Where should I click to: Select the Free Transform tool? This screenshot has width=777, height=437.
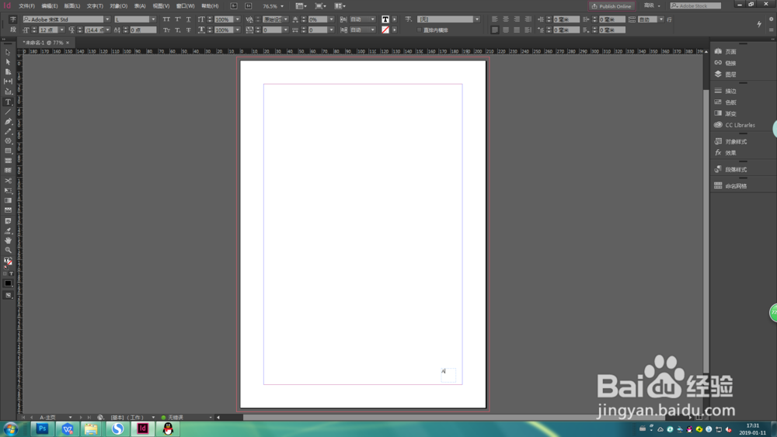click(8, 191)
